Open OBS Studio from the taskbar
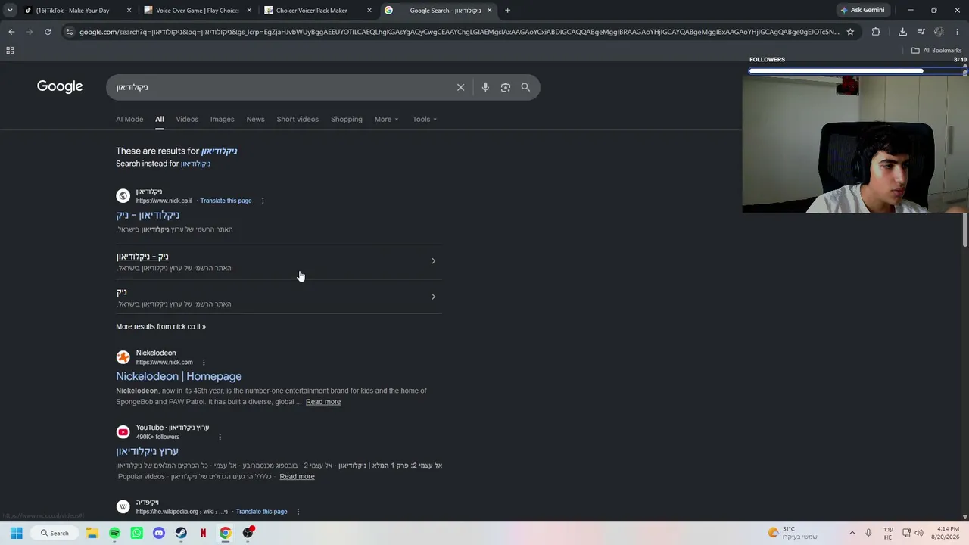The image size is (969, 545). tap(248, 533)
